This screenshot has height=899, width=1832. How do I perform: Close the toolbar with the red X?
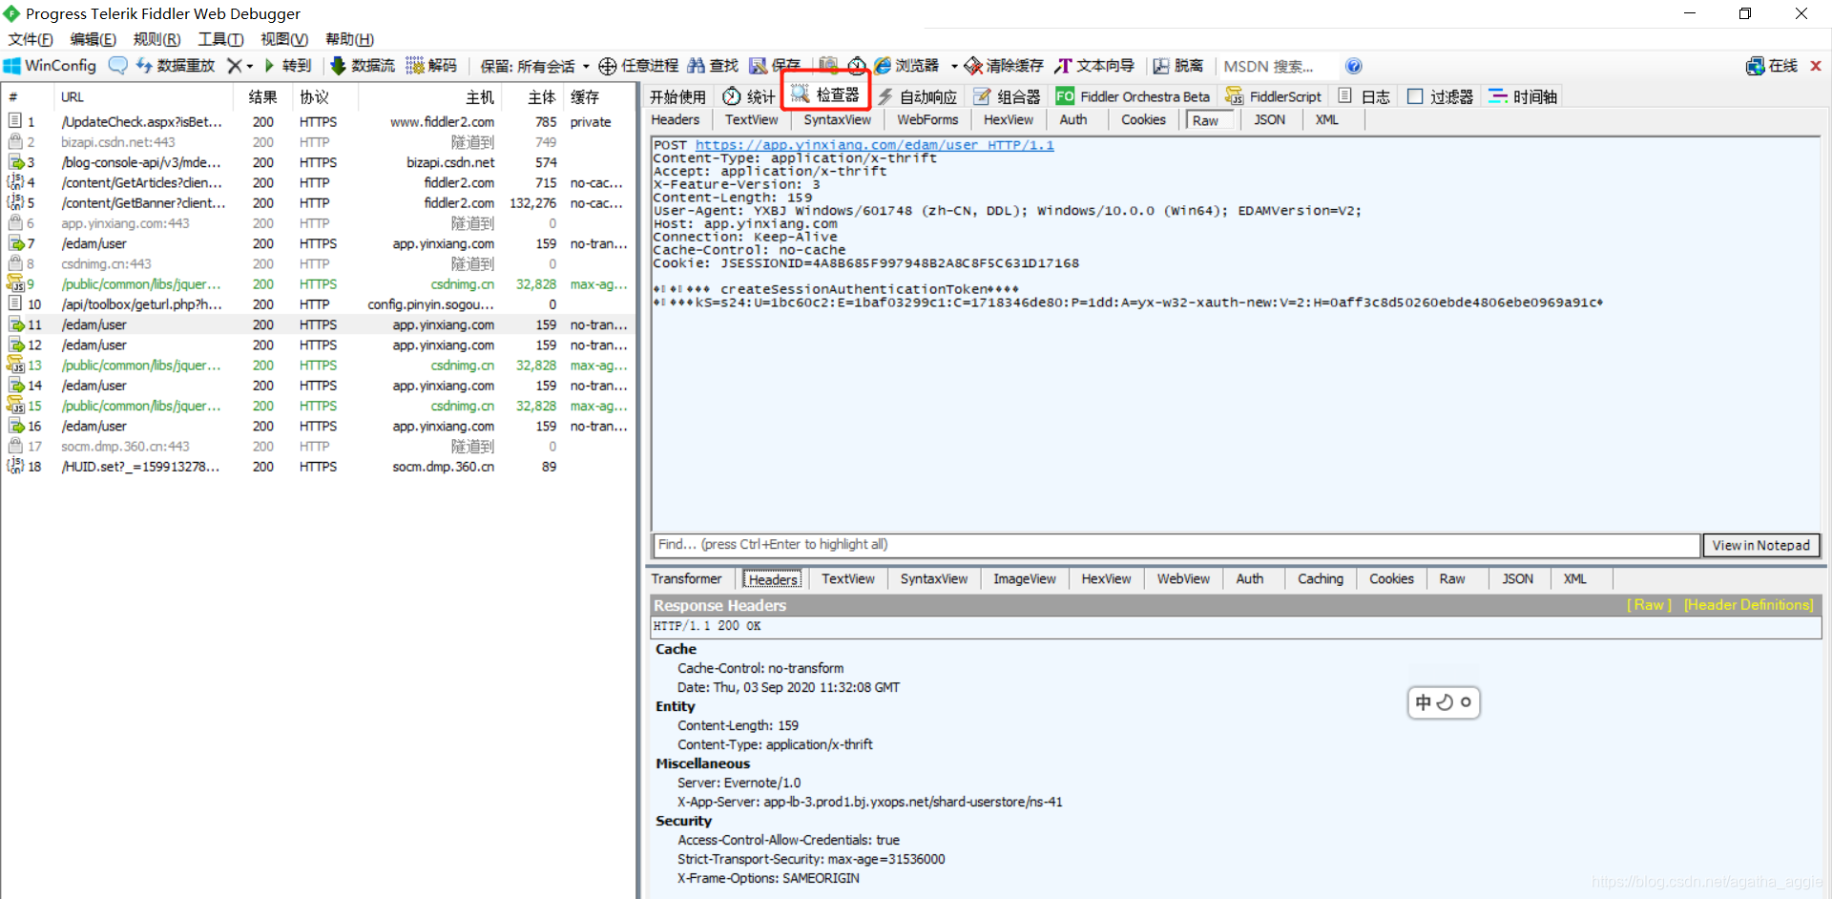click(1816, 66)
